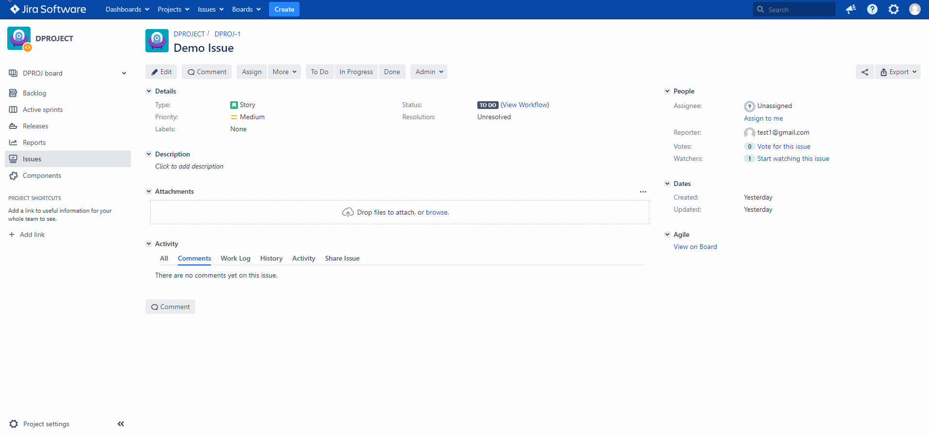
Task: Click the Reports chart icon
Action: click(x=13, y=142)
